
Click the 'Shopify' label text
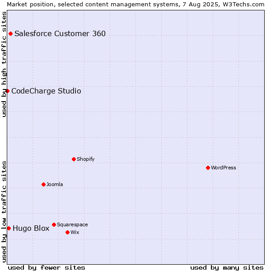85,159
